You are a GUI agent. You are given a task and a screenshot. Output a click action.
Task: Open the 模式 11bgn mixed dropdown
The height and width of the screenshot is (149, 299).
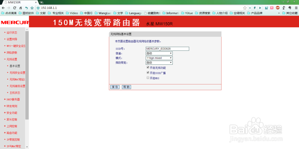click(159, 58)
